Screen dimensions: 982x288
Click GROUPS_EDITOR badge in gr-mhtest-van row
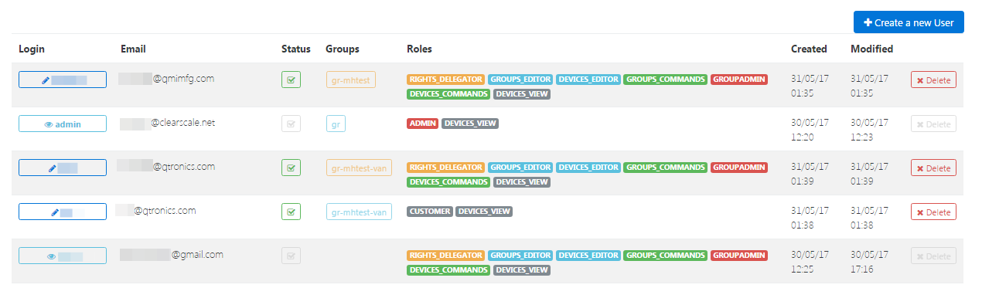pos(520,168)
